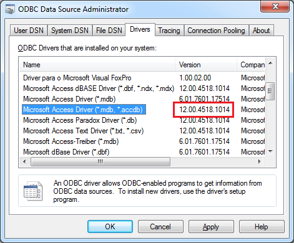Click the ODBC Administrator title bar icon
Image resolution: width=294 pixels, height=243 pixels.
coord(10,9)
